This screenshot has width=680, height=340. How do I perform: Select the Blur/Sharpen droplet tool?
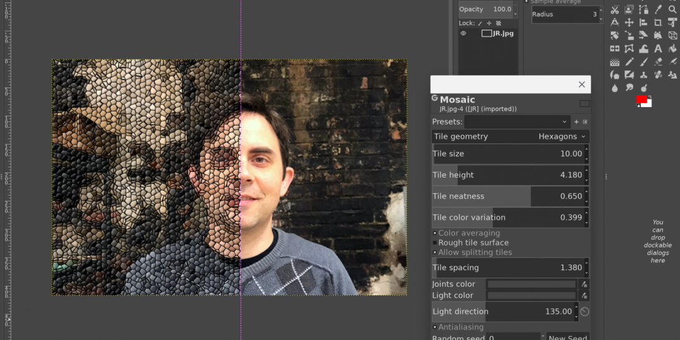[615, 88]
